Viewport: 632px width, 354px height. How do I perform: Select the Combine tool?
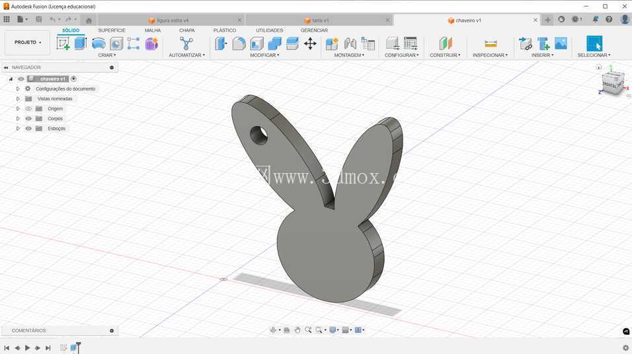click(274, 44)
